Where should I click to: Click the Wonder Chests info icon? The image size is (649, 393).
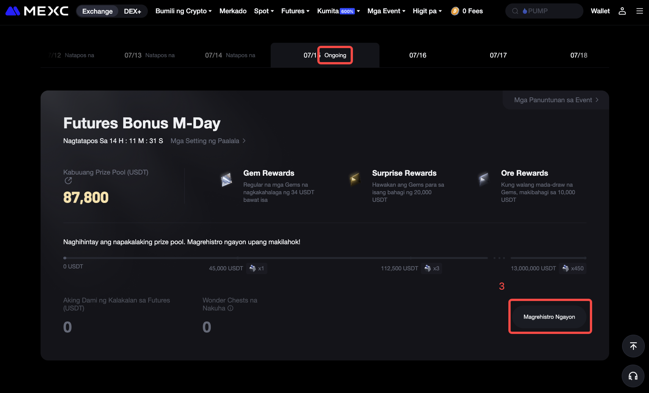(x=230, y=308)
